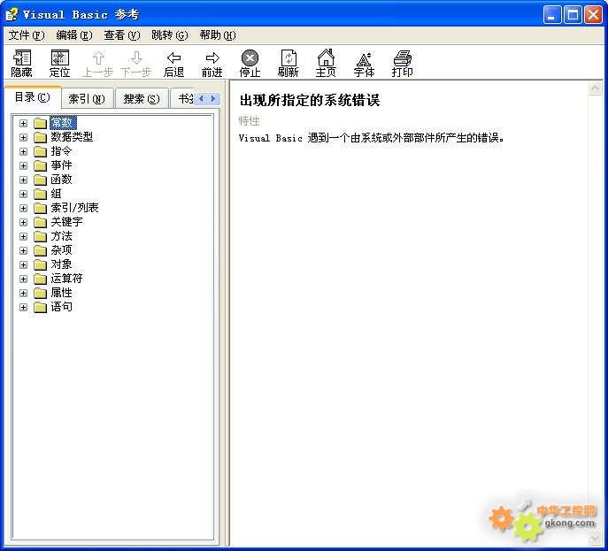
Task: Click the 特性 link under the heading
Action: click(249, 121)
